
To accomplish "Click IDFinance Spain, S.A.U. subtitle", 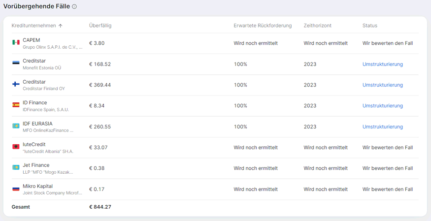I will [46, 110].
